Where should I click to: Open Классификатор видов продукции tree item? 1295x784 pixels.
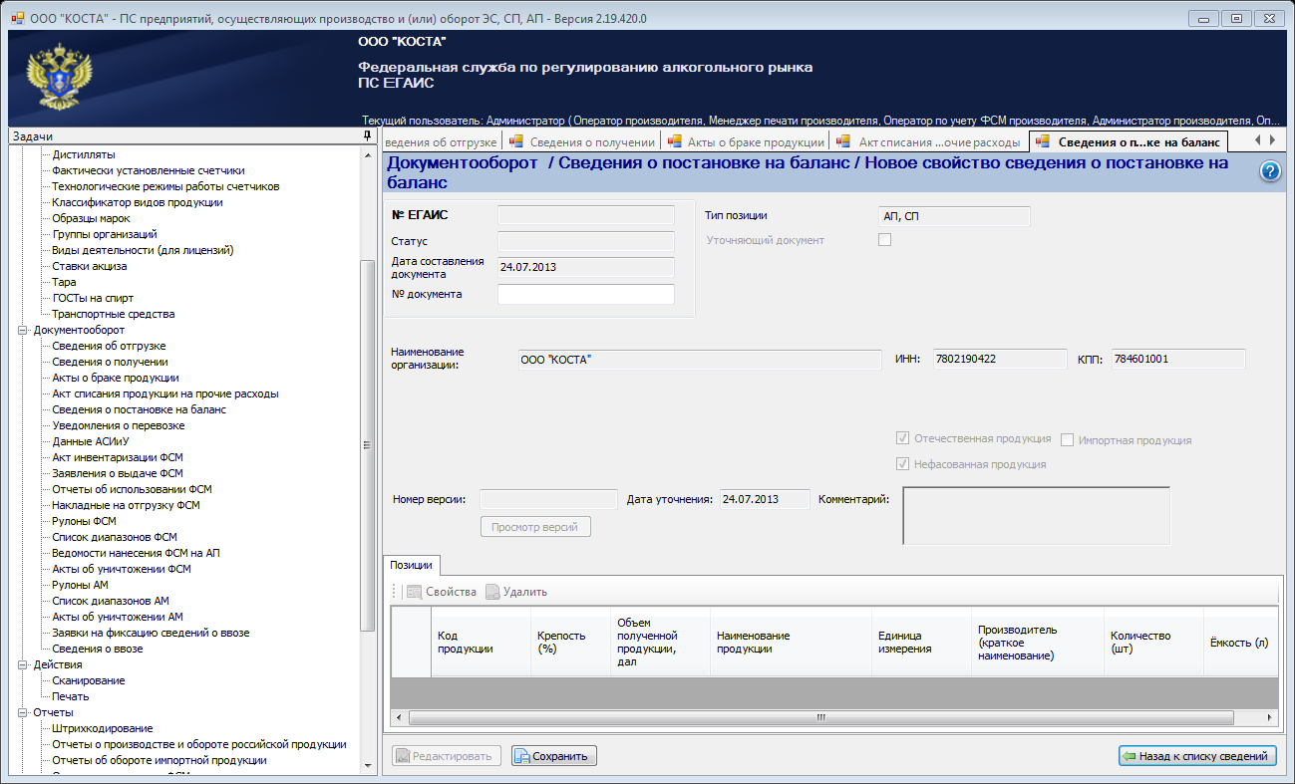click(x=137, y=202)
